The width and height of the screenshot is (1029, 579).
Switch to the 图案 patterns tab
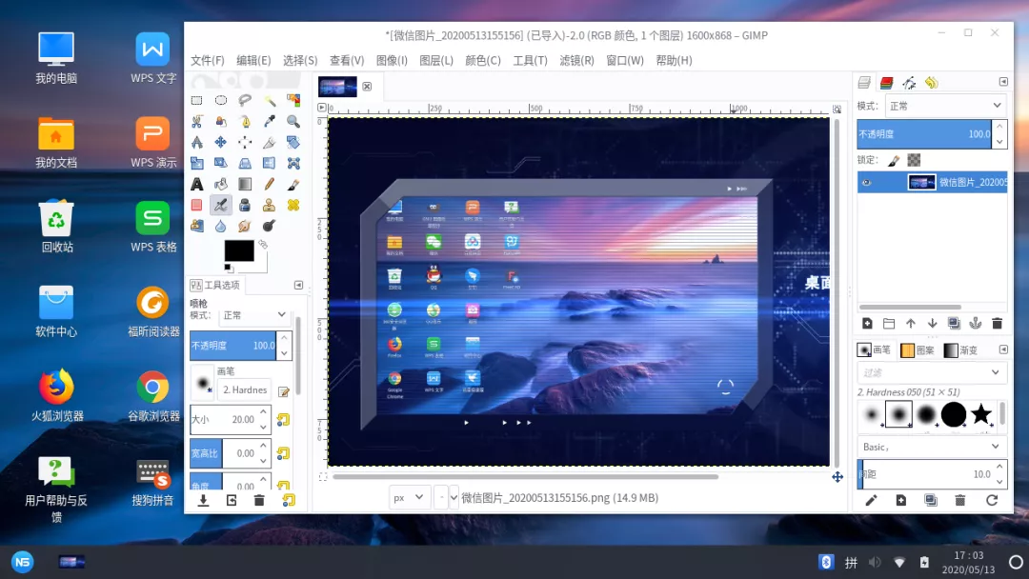(918, 350)
